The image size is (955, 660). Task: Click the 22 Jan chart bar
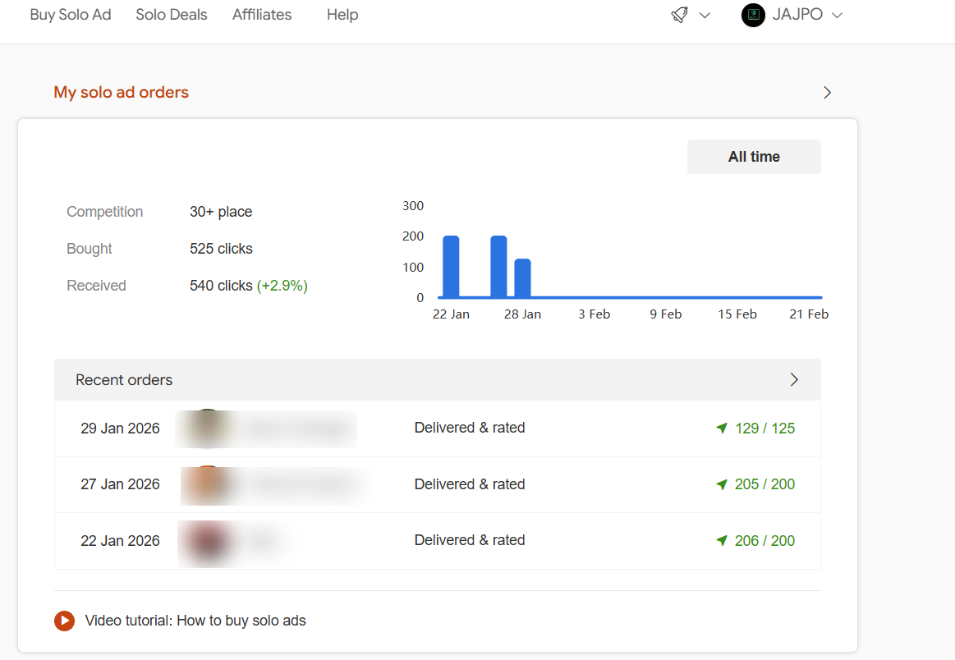[x=451, y=267]
